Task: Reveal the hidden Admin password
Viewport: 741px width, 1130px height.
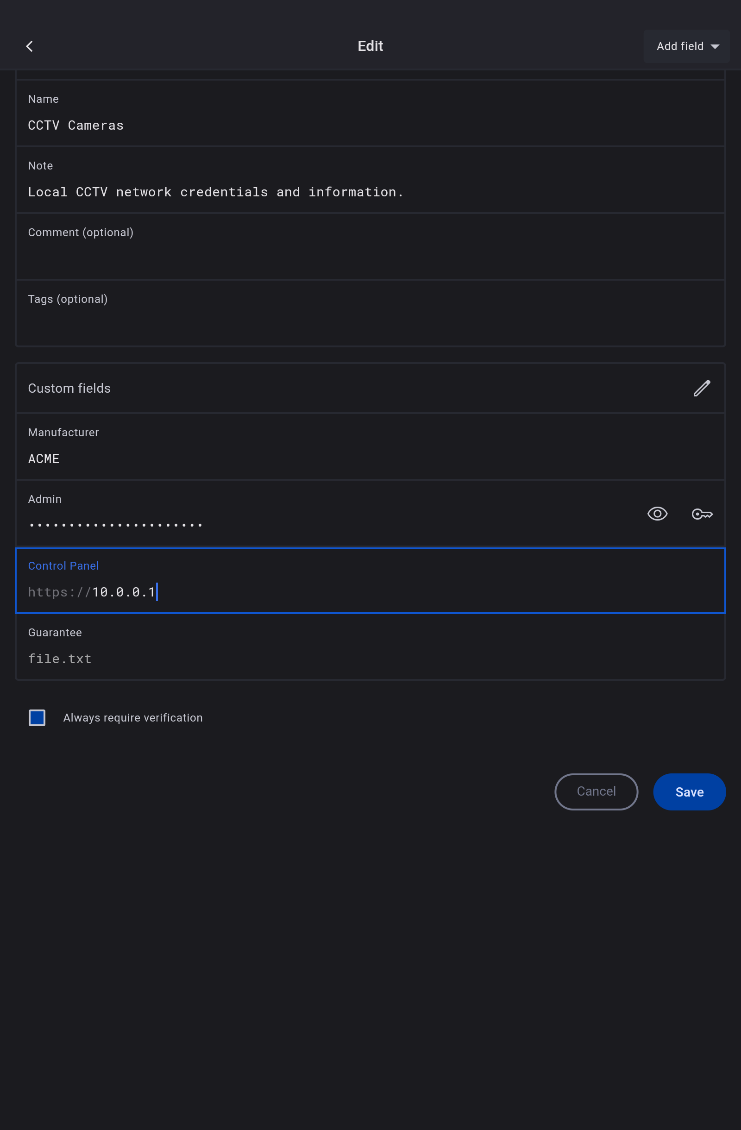Action: [657, 514]
